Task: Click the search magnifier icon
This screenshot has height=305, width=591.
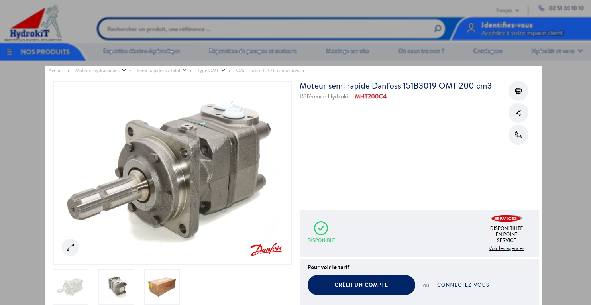Action: (438, 29)
